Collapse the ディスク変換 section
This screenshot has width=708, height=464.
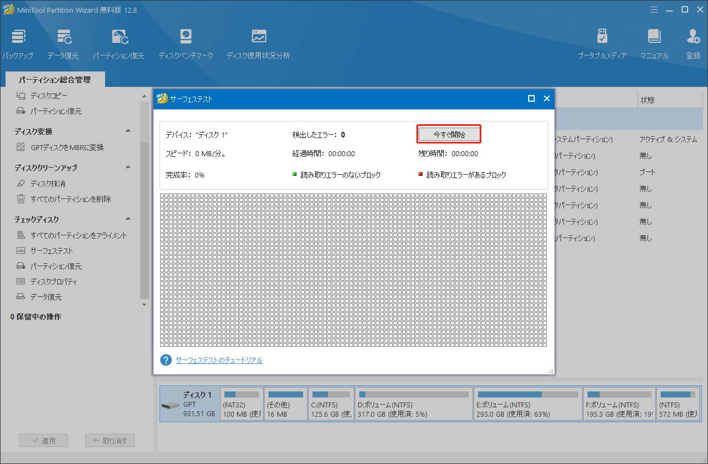pyautogui.click(x=128, y=131)
